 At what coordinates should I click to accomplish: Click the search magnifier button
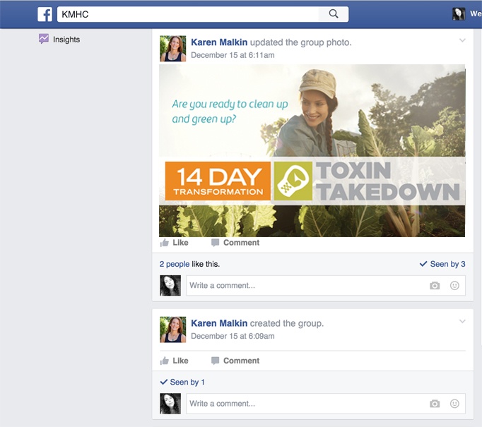click(x=334, y=14)
